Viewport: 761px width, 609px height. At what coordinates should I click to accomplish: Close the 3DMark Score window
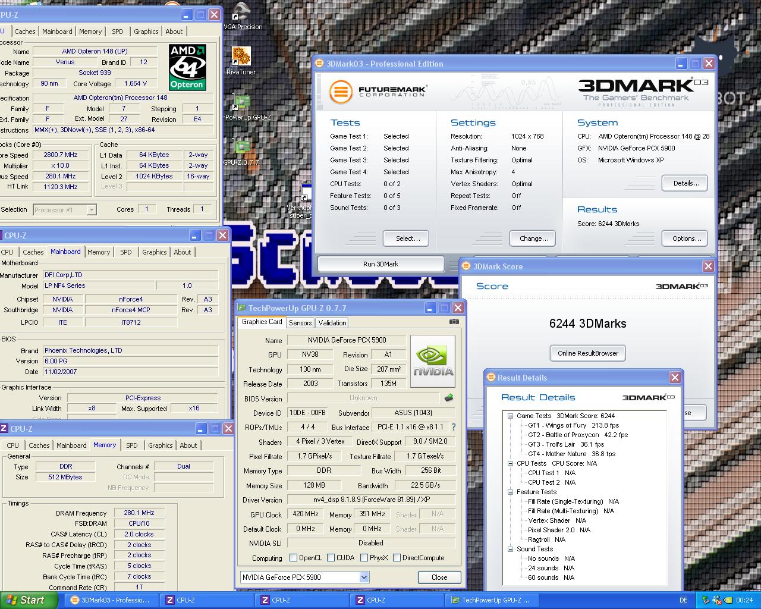708,266
